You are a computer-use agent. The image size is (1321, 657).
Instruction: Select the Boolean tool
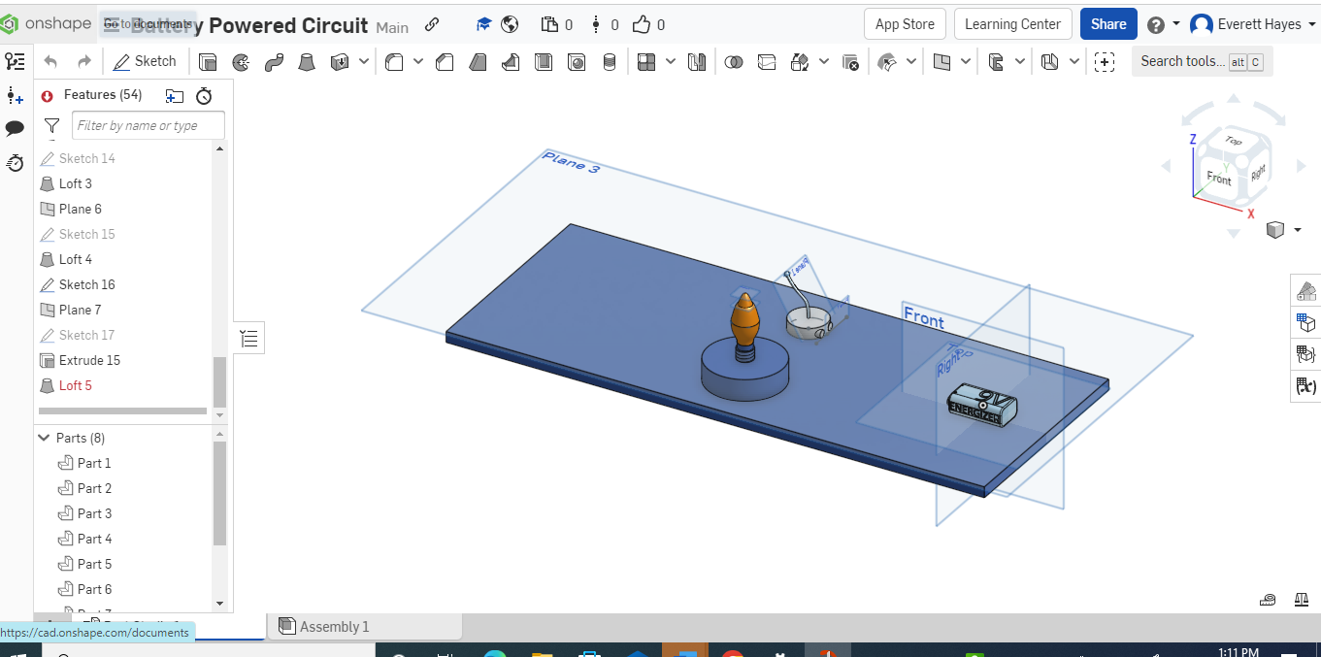[x=734, y=60]
